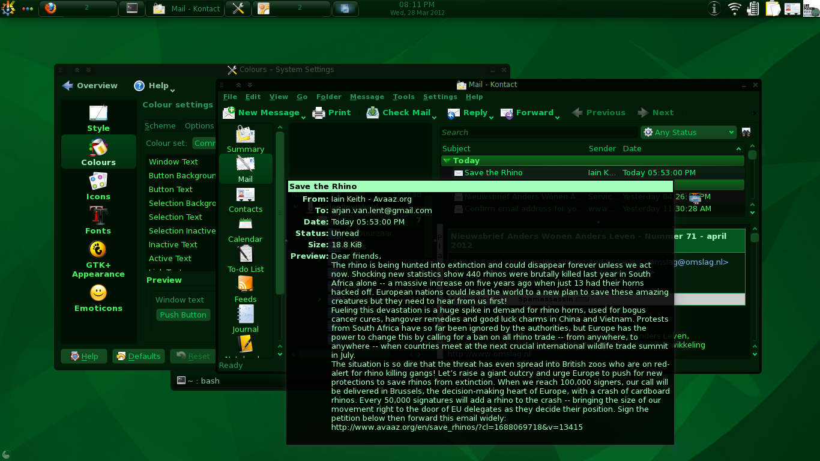Compose a New Message in Kontact
This screenshot has width=820, height=461.
[x=261, y=112]
